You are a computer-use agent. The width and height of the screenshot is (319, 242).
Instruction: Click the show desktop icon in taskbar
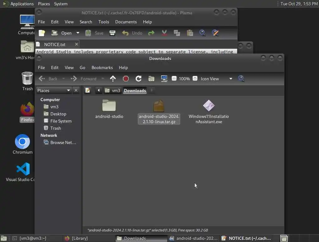[4, 238]
